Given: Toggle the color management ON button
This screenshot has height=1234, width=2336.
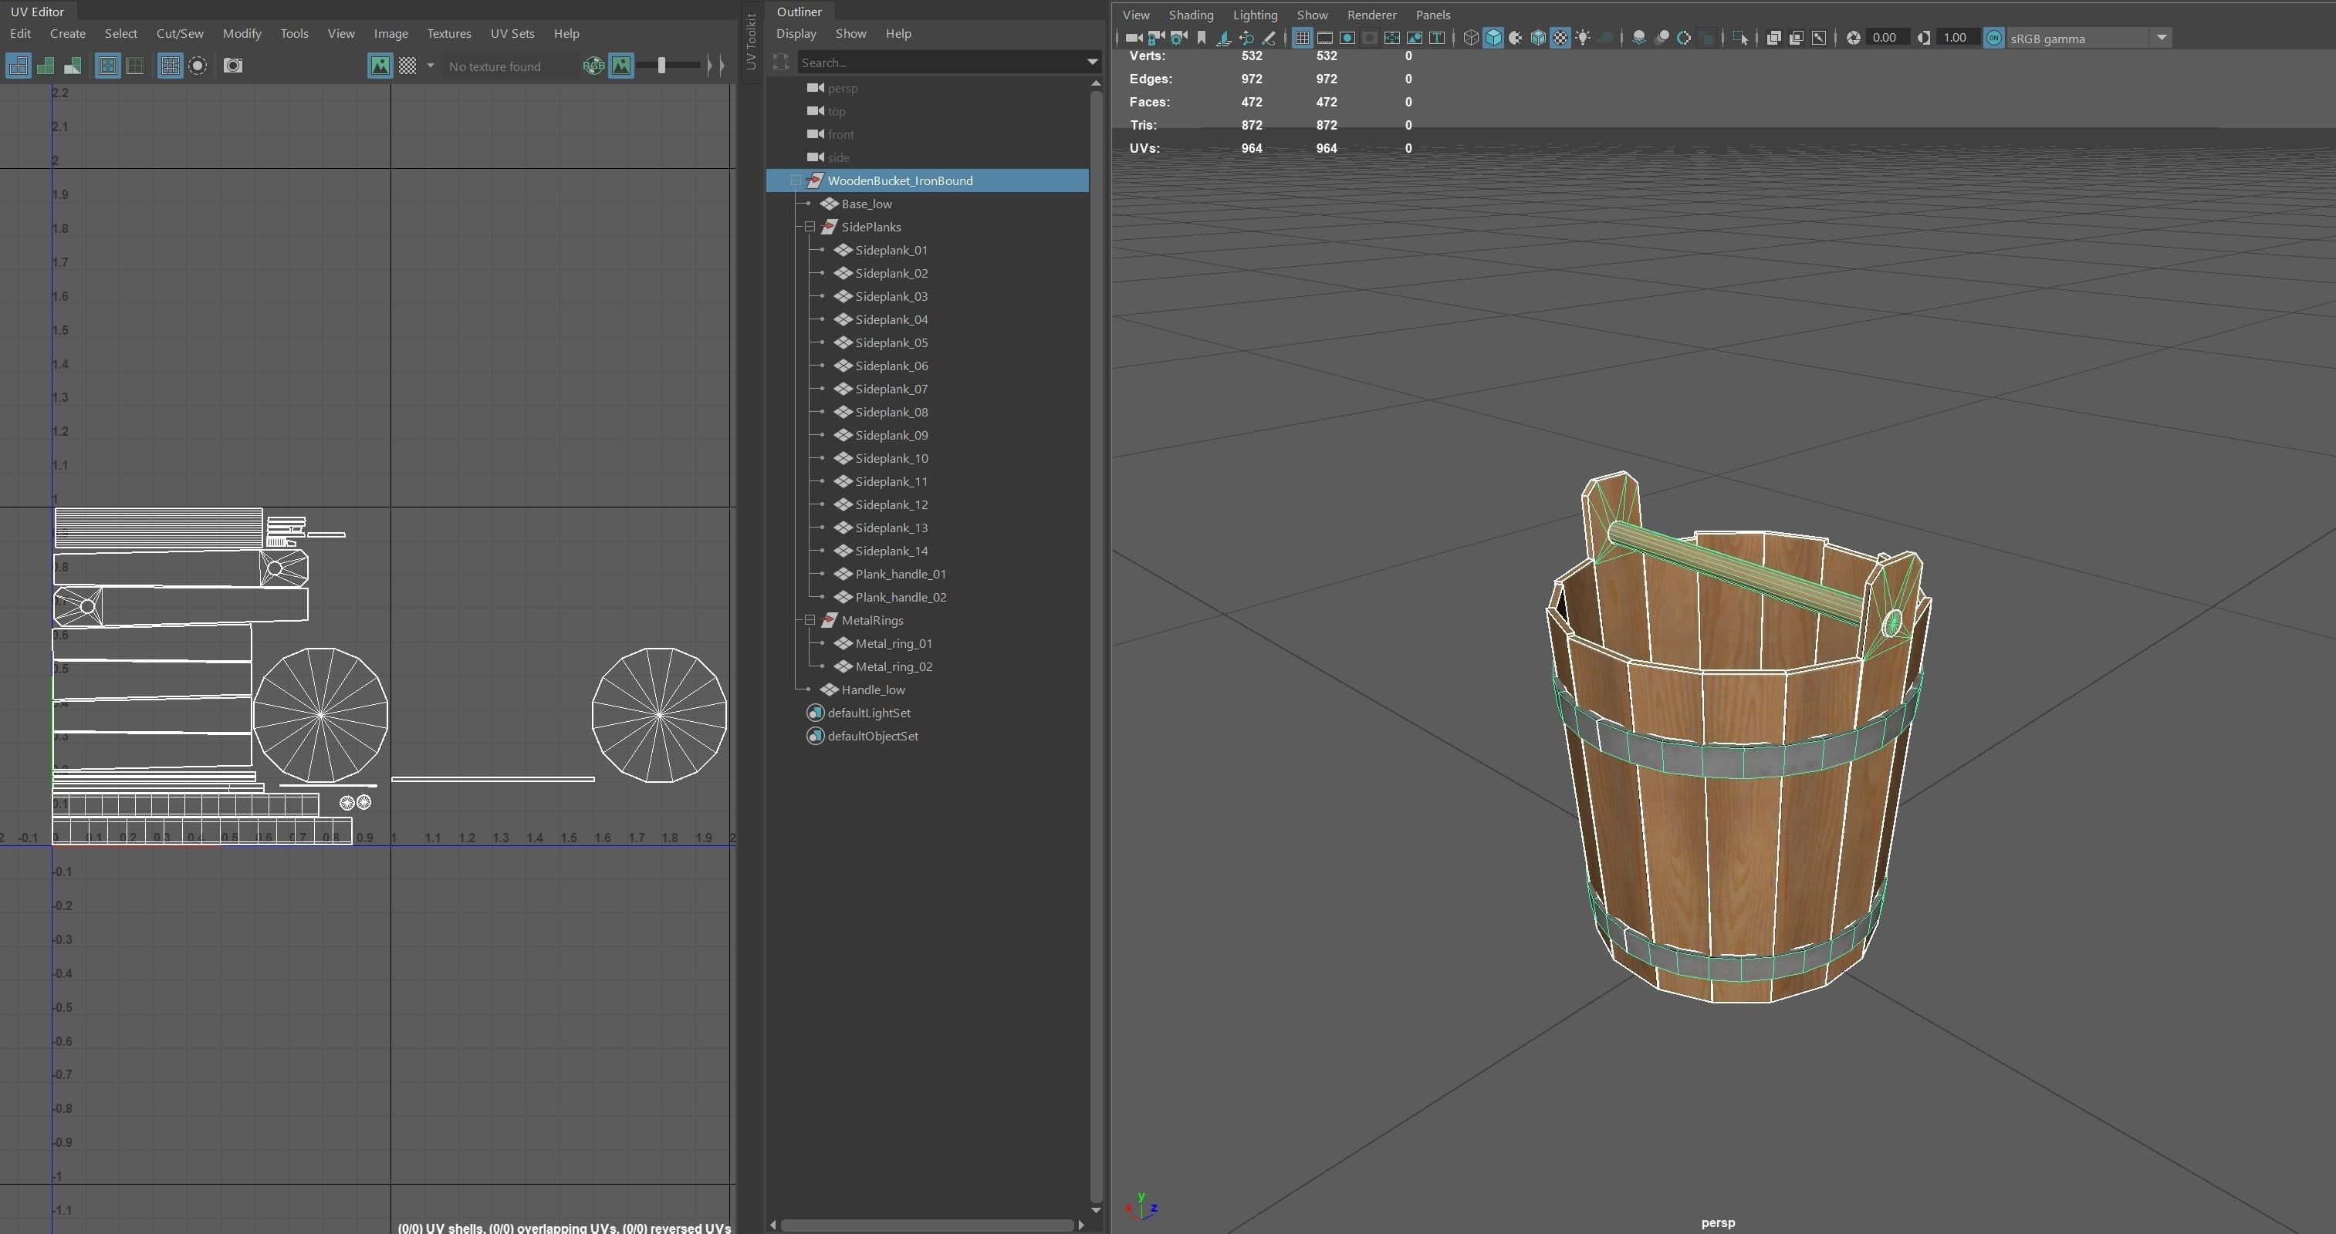Looking at the screenshot, I should pyautogui.click(x=1993, y=38).
